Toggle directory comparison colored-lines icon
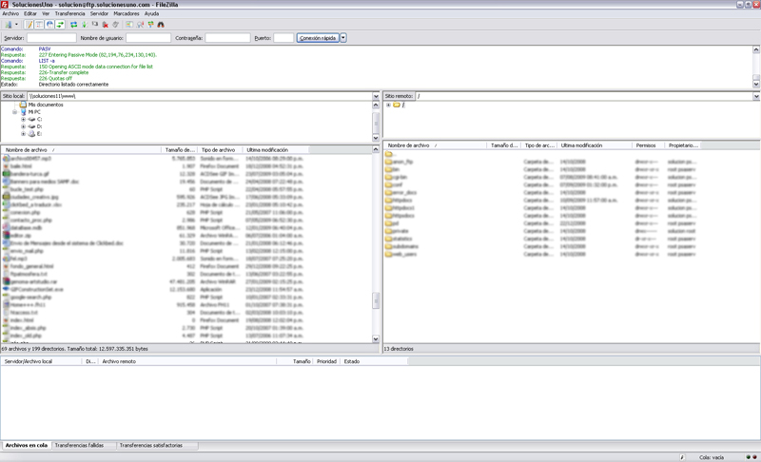 [x=129, y=24]
